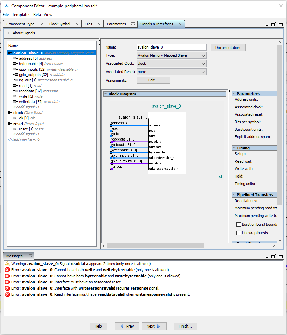The width and height of the screenshot is (287, 335).
Task: Click the Name input field
Action: (x=171, y=47)
